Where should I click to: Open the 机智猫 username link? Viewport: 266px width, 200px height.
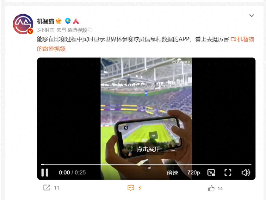[46, 21]
